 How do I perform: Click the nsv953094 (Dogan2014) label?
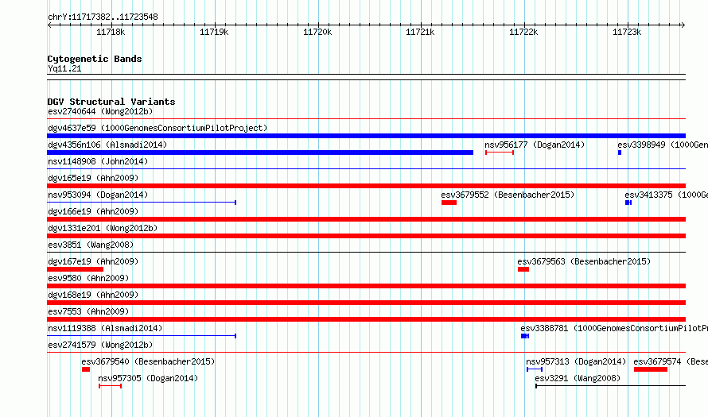coord(98,195)
